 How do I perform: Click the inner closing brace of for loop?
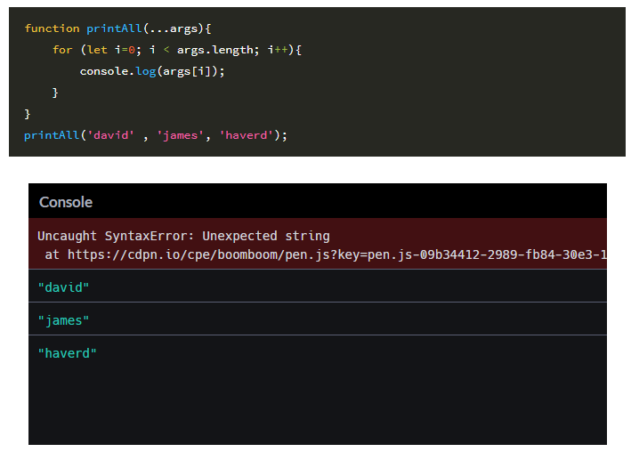pos(55,93)
